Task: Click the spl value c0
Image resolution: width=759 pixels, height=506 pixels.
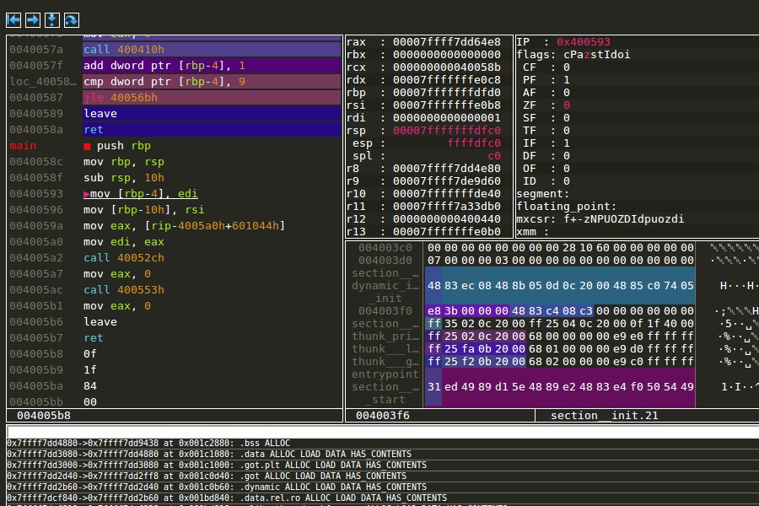Action: click(x=494, y=155)
